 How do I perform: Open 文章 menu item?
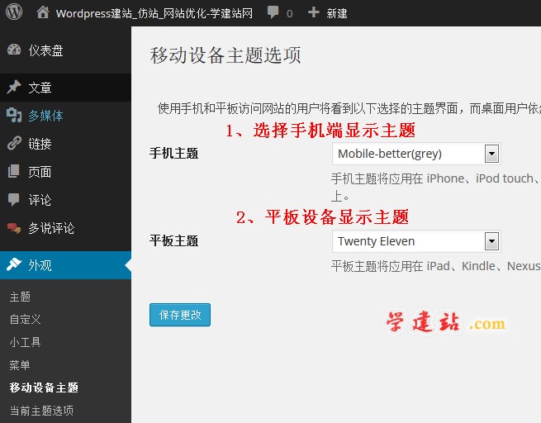[65, 88]
